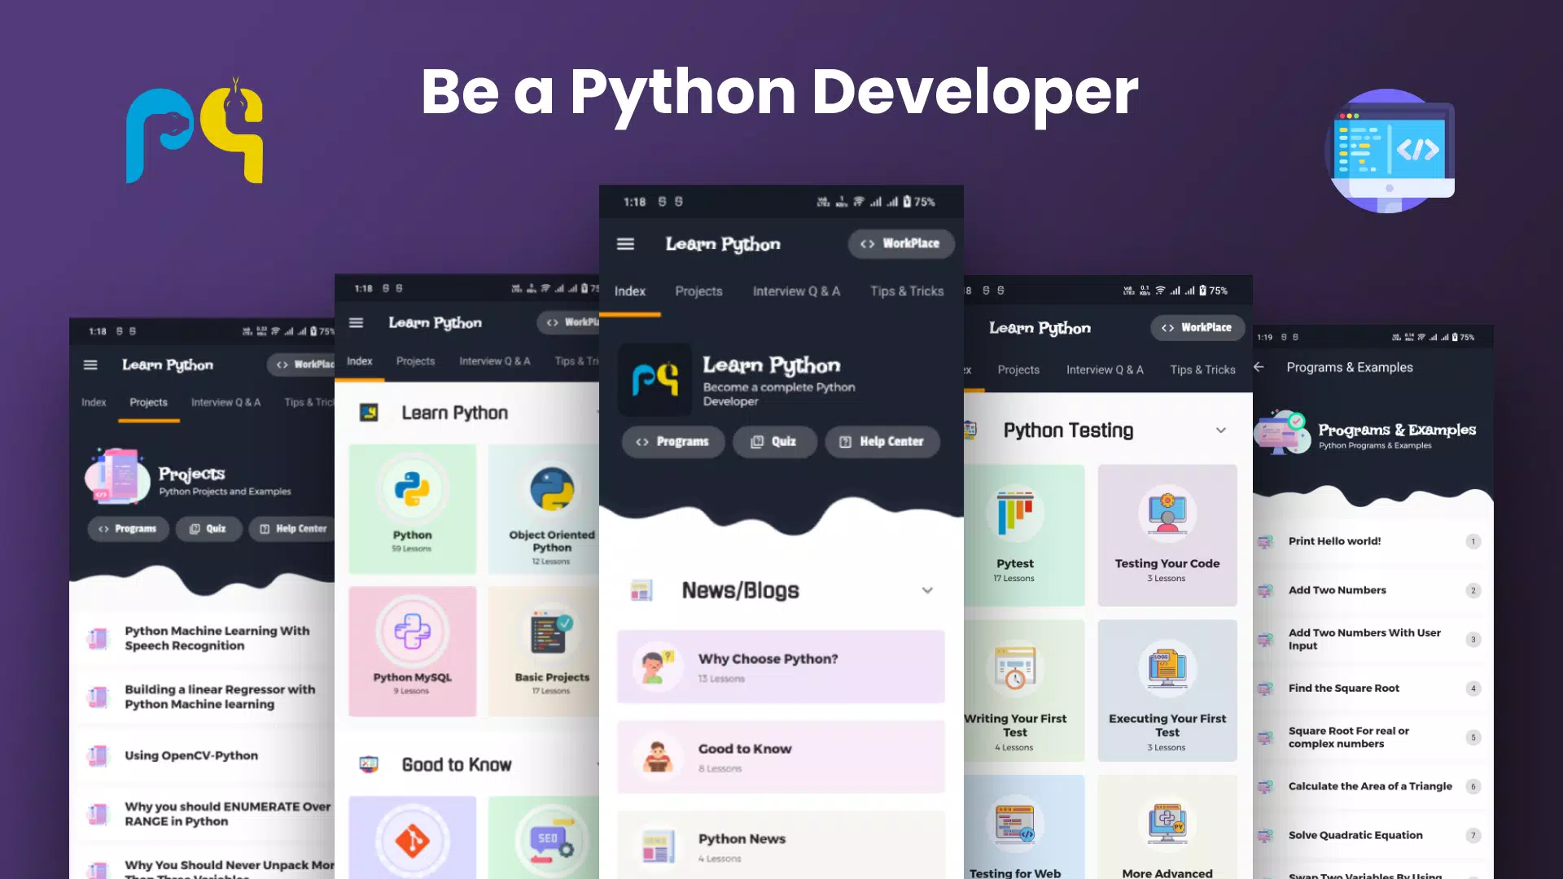
Task: Tap Quiz button on Projects screen
Action: [208, 529]
